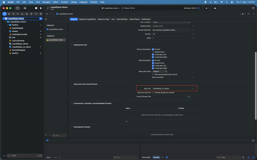Open the Breakpoint navigator icon
This screenshot has height=160, width=257.
pyautogui.click(x=36, y=14)
